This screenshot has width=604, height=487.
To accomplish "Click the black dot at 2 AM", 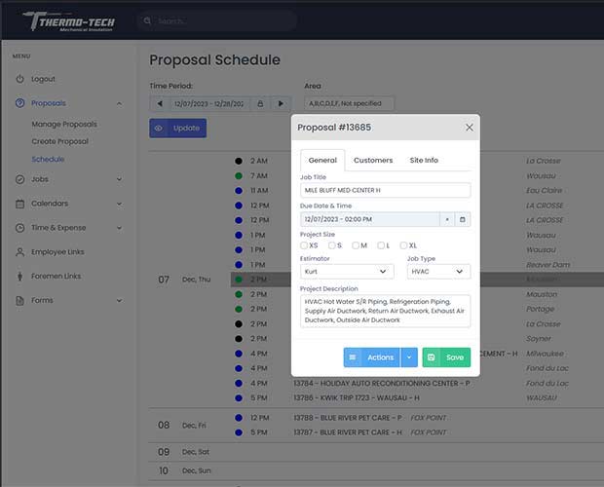I will 239,161.
